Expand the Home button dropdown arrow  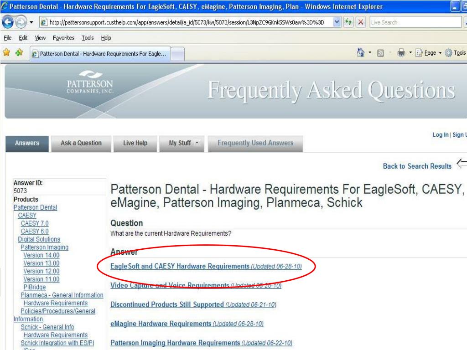370,53
